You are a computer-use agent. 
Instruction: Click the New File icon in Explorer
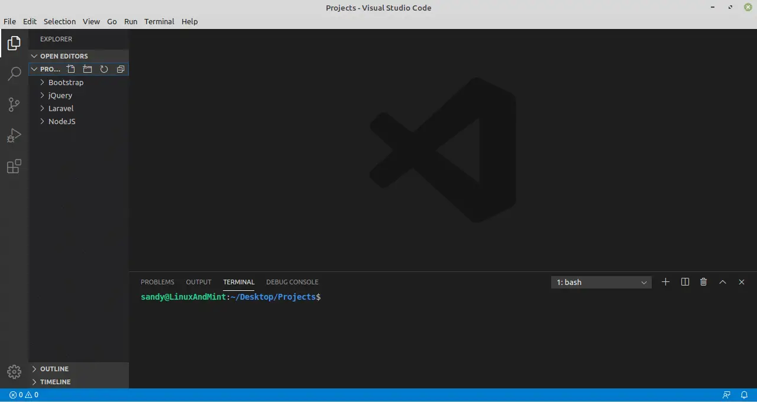point(70,69)
